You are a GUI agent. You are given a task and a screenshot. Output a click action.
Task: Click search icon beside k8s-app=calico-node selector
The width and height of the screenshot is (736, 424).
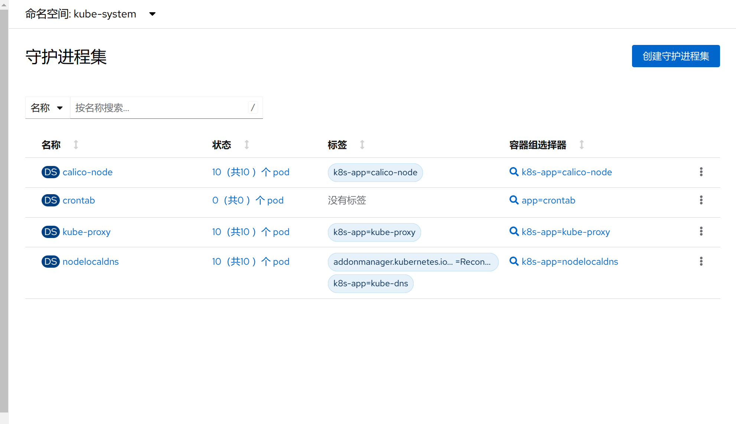(x=514, y=172)
